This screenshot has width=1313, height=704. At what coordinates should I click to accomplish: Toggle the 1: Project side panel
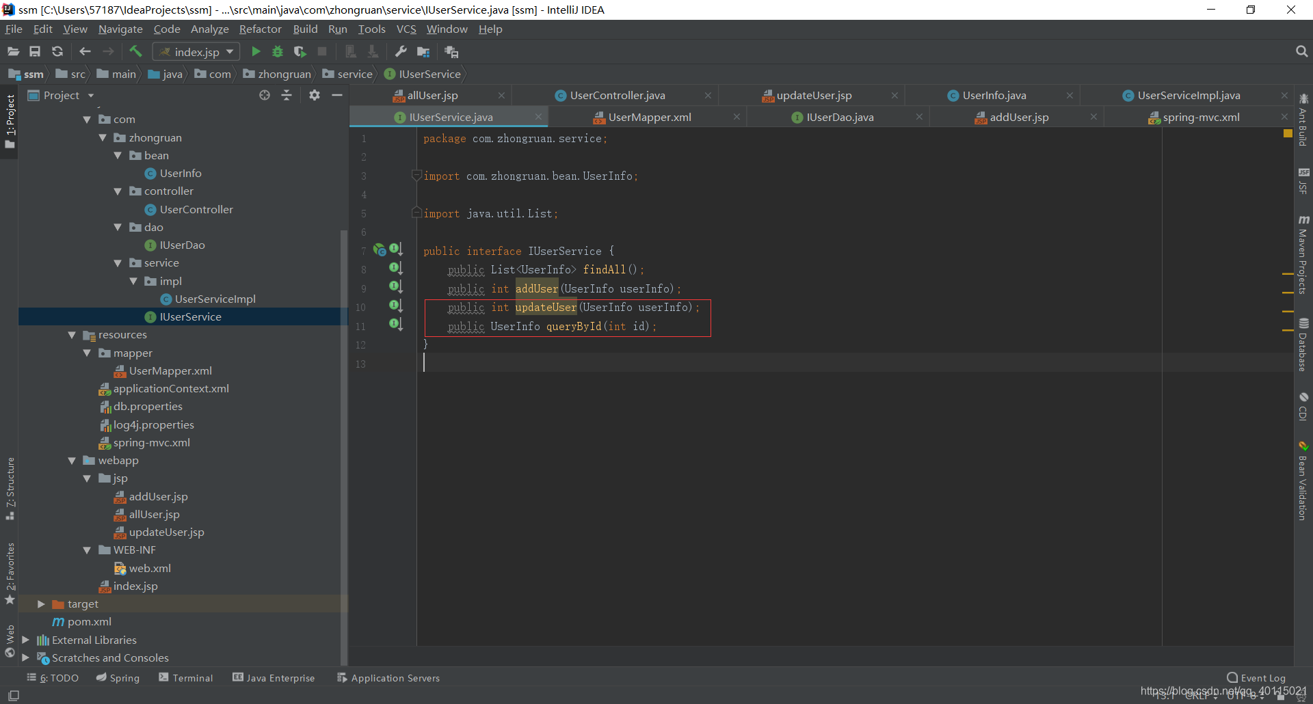pyautogui.click(x=10, y=122)
